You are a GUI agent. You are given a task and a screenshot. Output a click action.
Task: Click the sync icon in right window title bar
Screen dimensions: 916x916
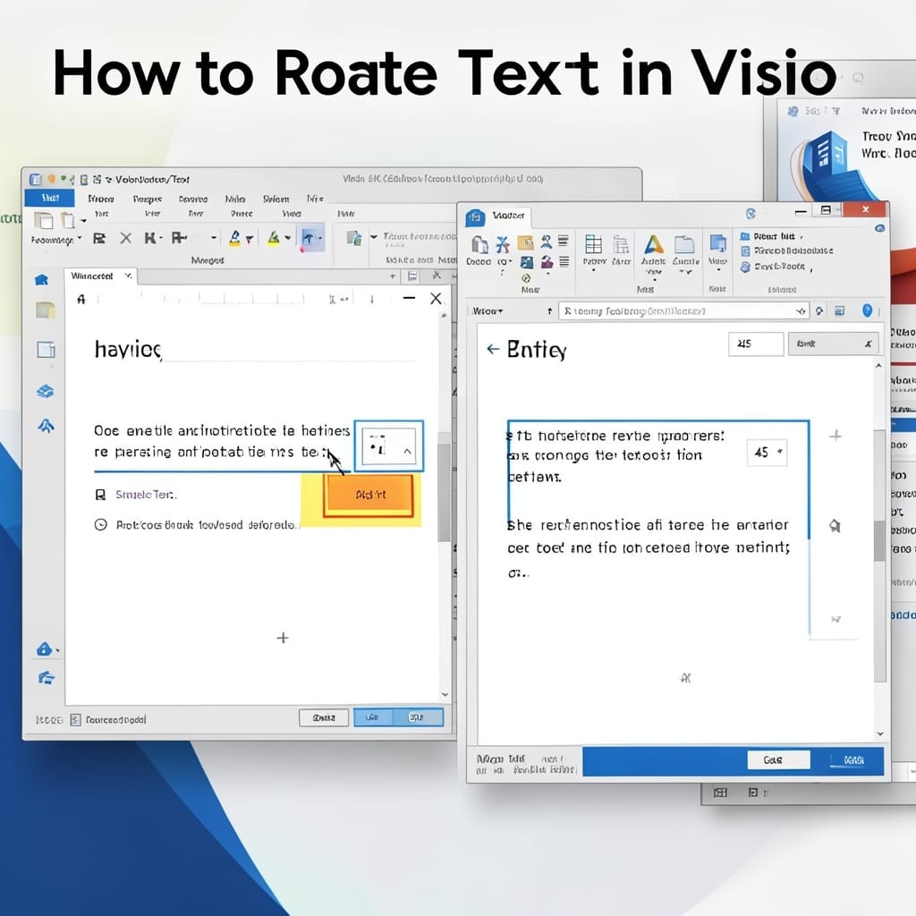751,213
